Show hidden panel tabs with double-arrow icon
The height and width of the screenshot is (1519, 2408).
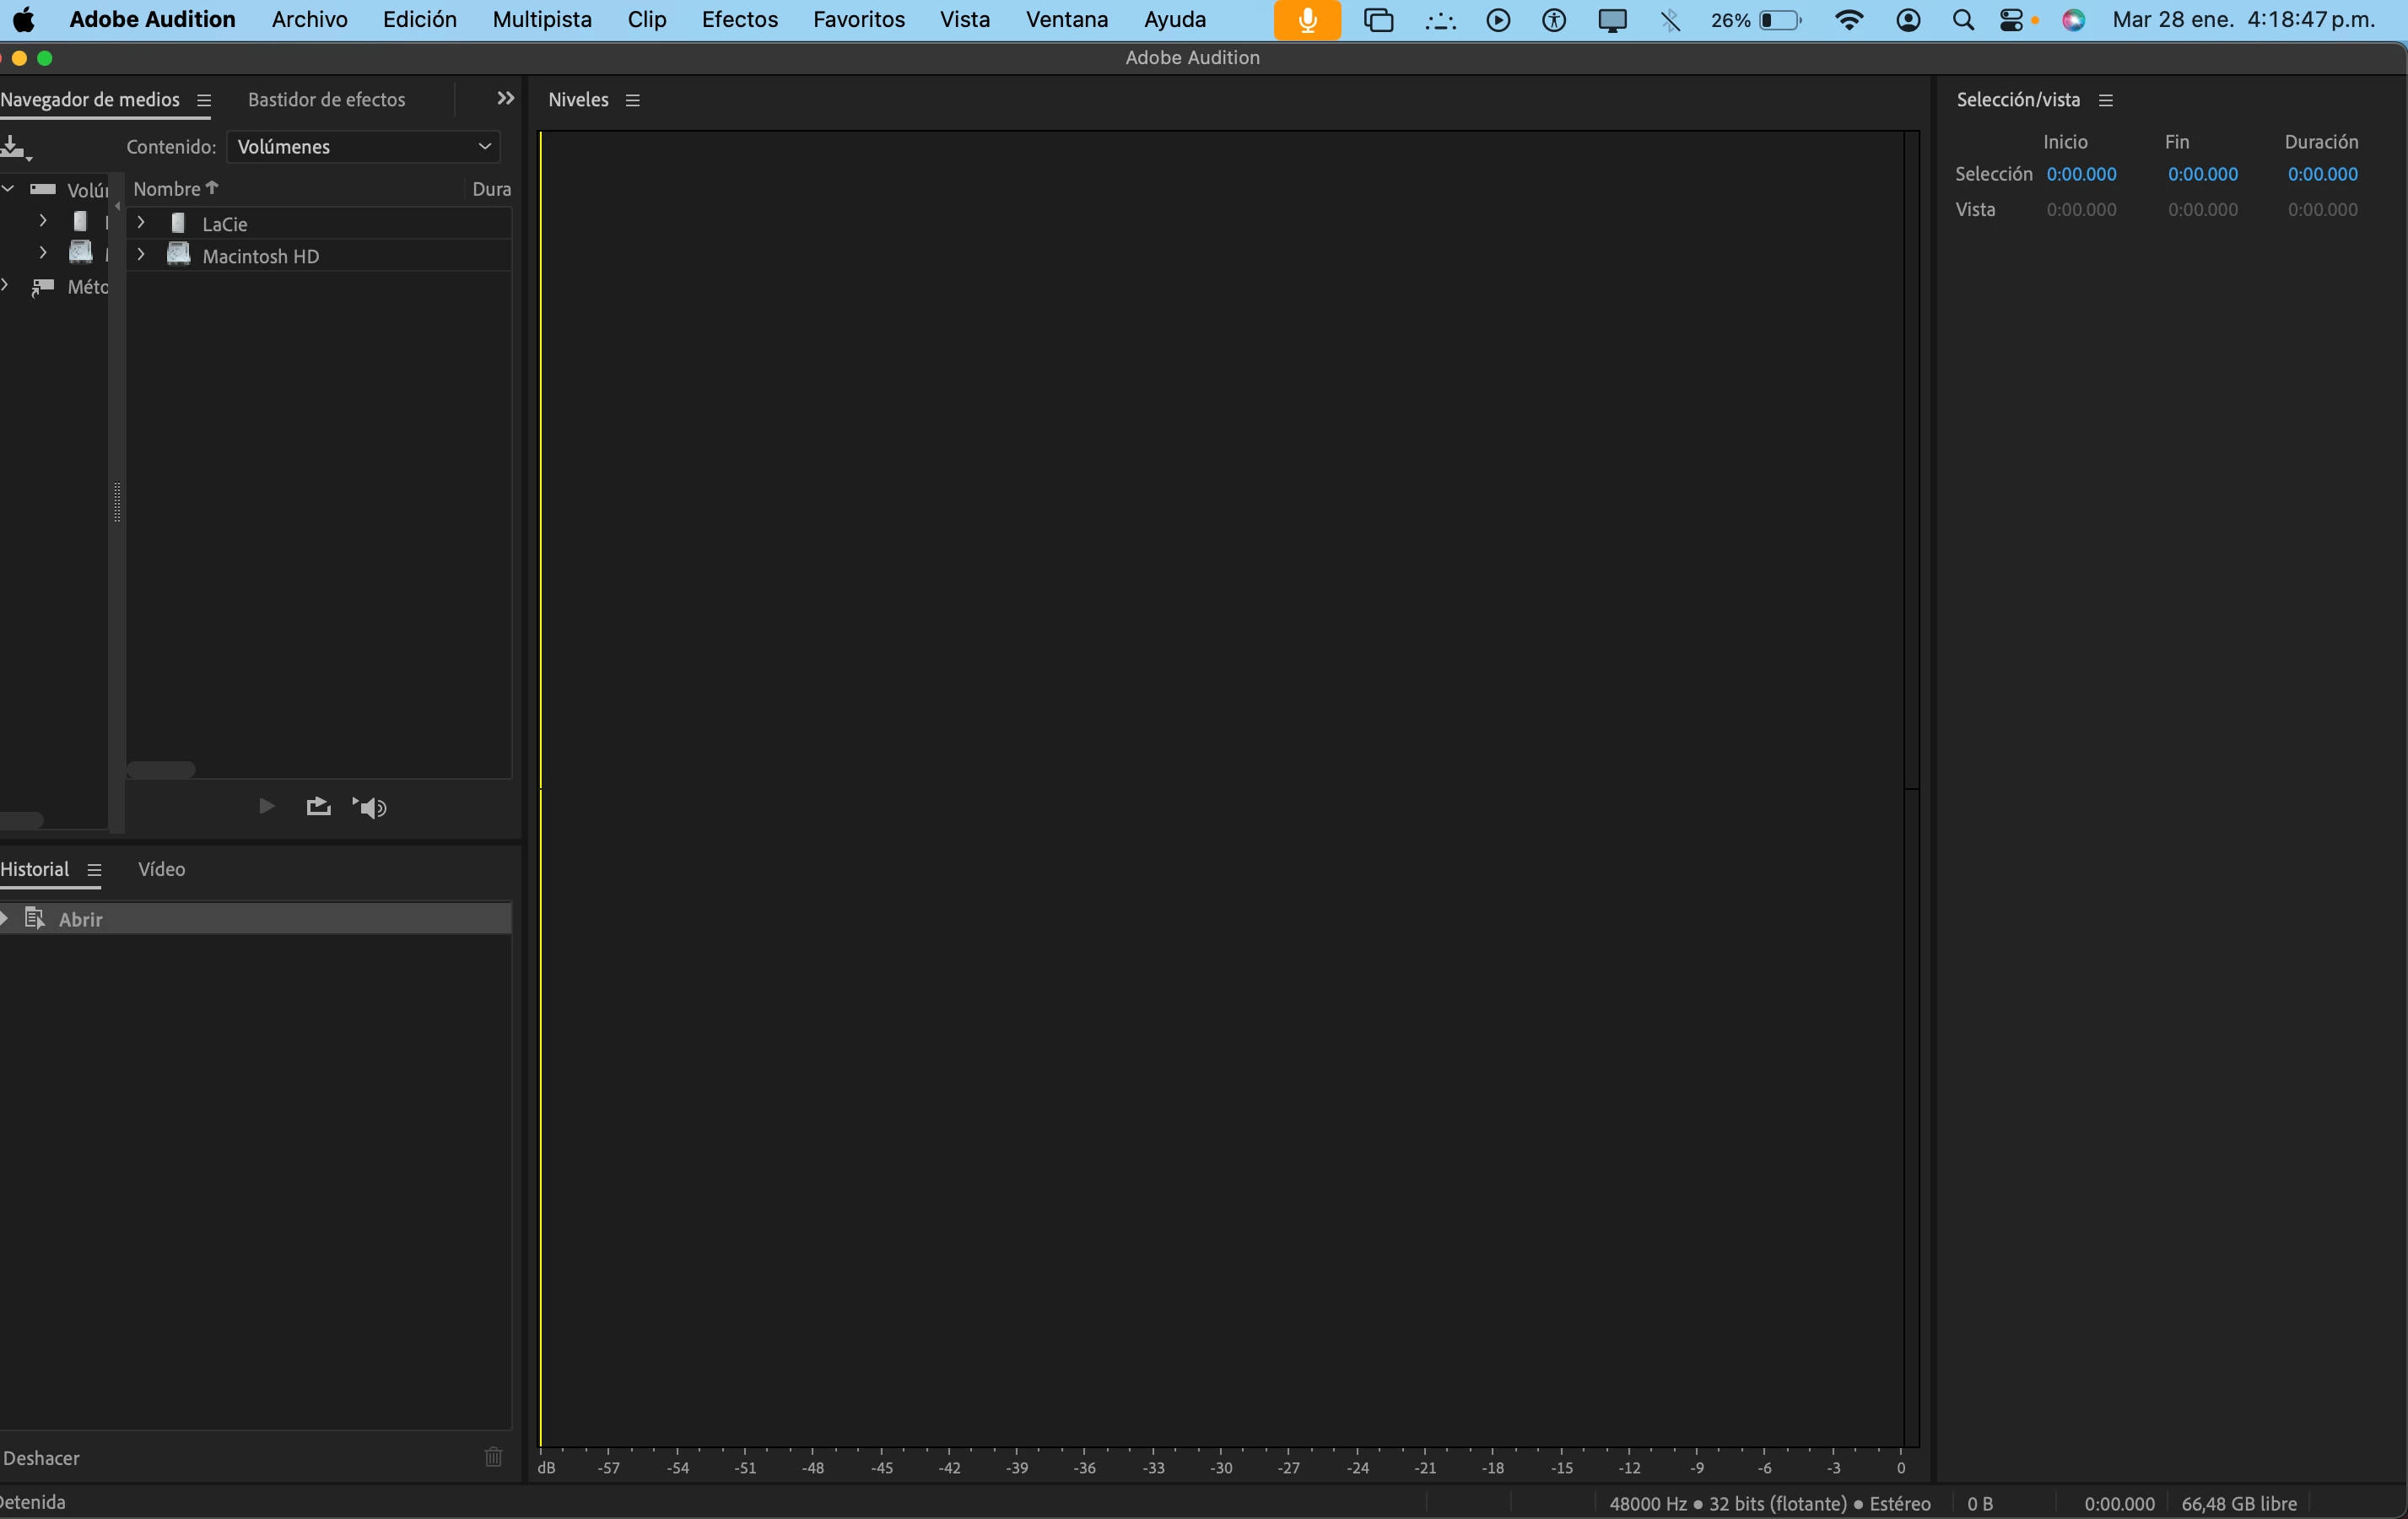click(x=505, y=98)
